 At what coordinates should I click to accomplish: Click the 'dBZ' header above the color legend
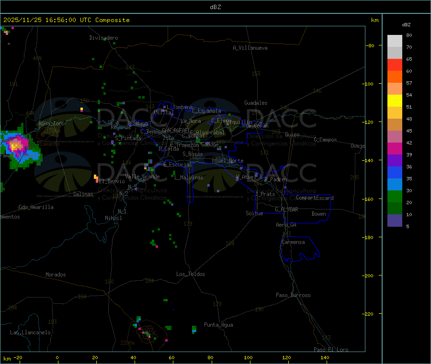point(406,25)
